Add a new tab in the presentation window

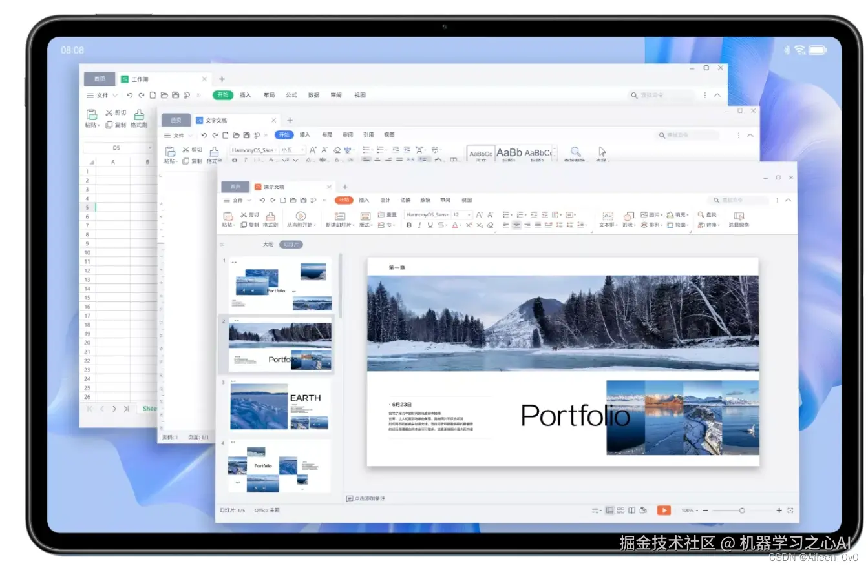(344, 187)
